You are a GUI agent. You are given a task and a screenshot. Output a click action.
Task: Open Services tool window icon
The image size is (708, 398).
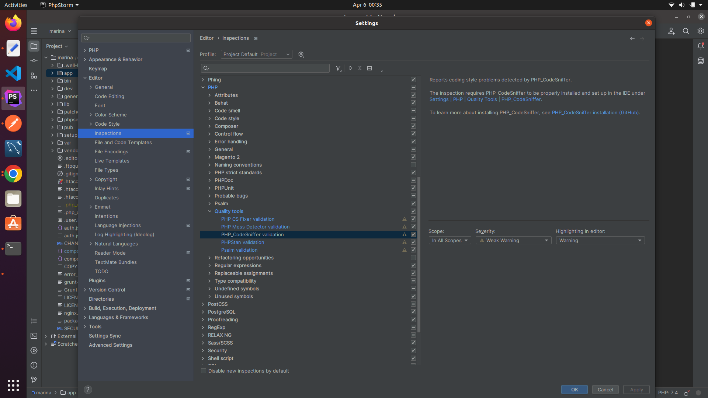coord(34,350)
